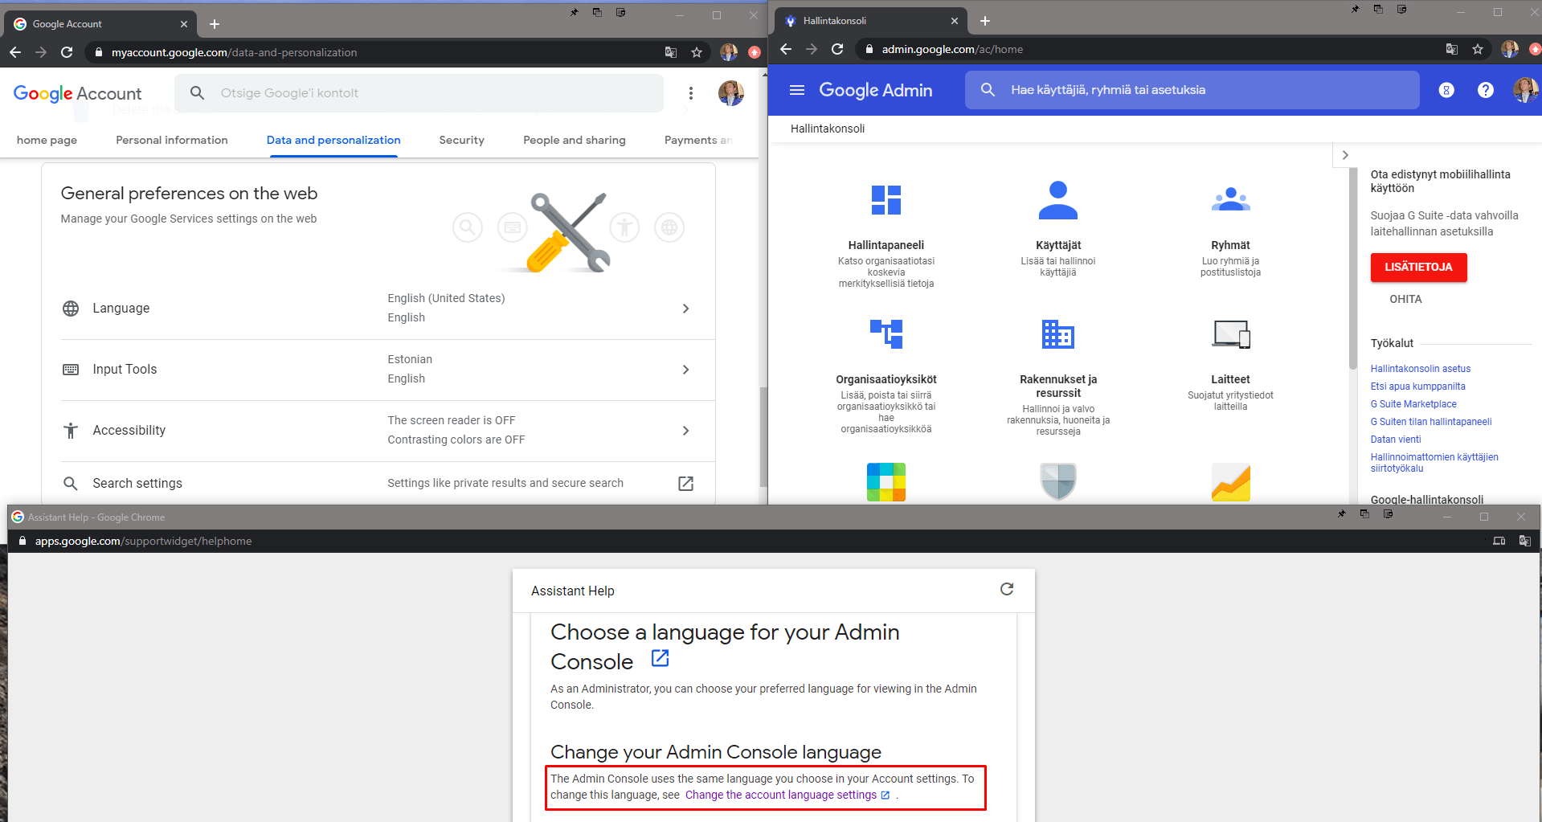Click the Google Admin logo text
Image resolution: width=1542 pixels, height=822 pixels.
click(875, 90)
